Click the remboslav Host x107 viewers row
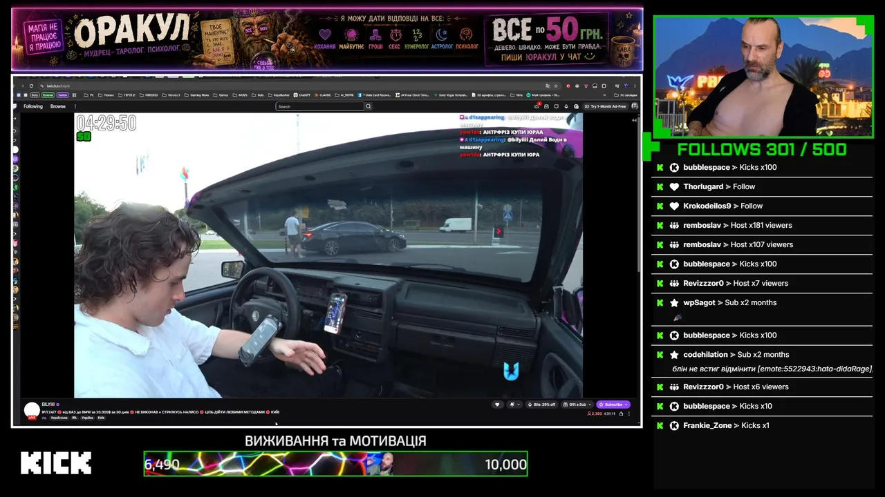The height and width of the screenshot is (497, 885). click(762, 244)
